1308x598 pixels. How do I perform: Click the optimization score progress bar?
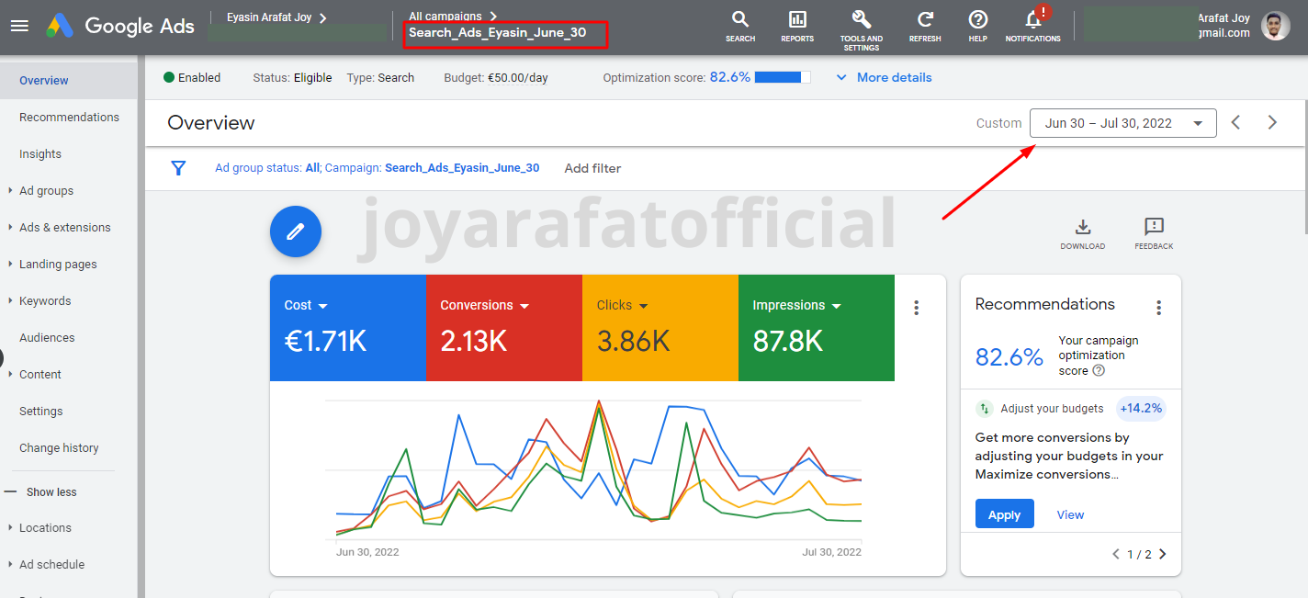coord(783,78)
